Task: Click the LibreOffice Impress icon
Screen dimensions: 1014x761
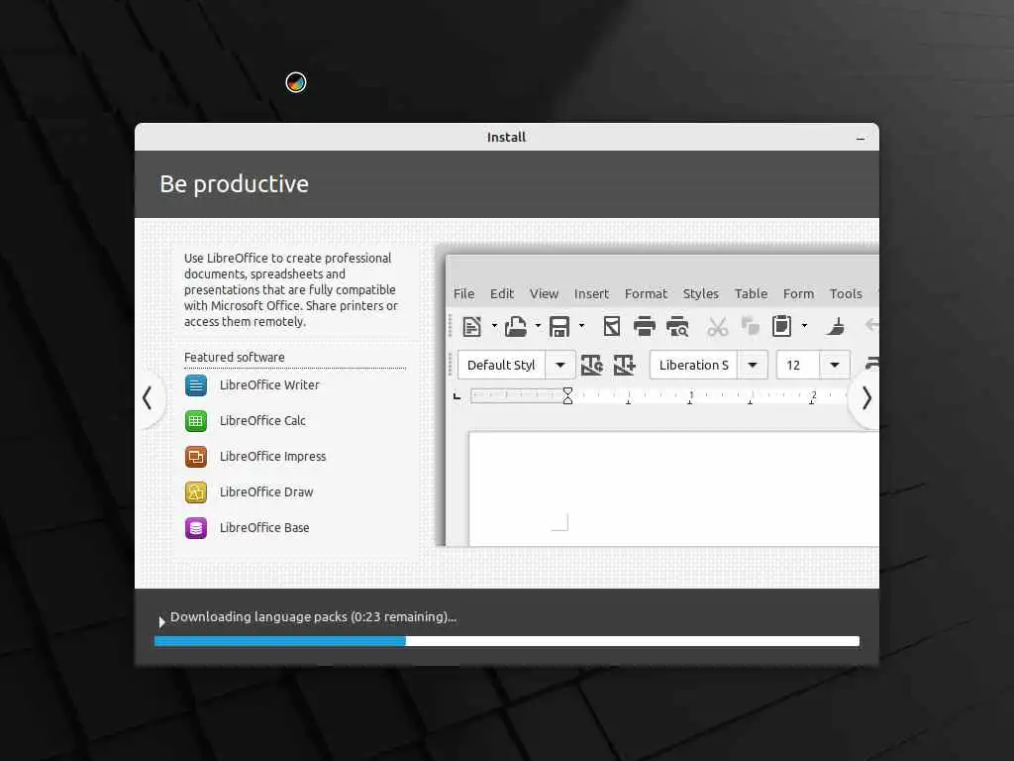Action: 196,456
